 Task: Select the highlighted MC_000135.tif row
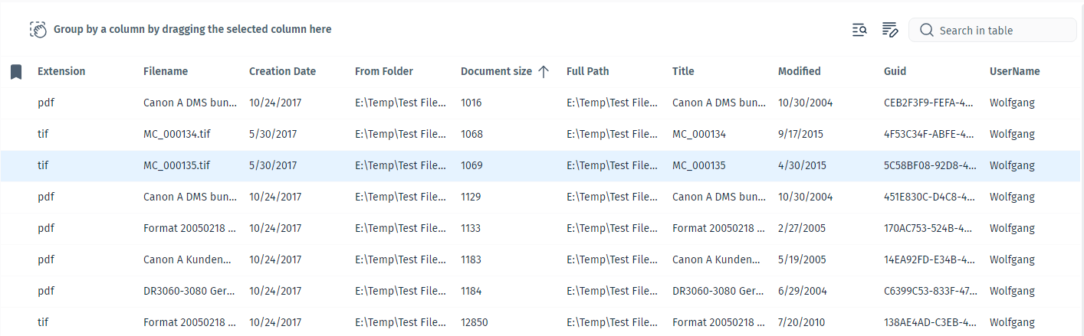[542, 165]
